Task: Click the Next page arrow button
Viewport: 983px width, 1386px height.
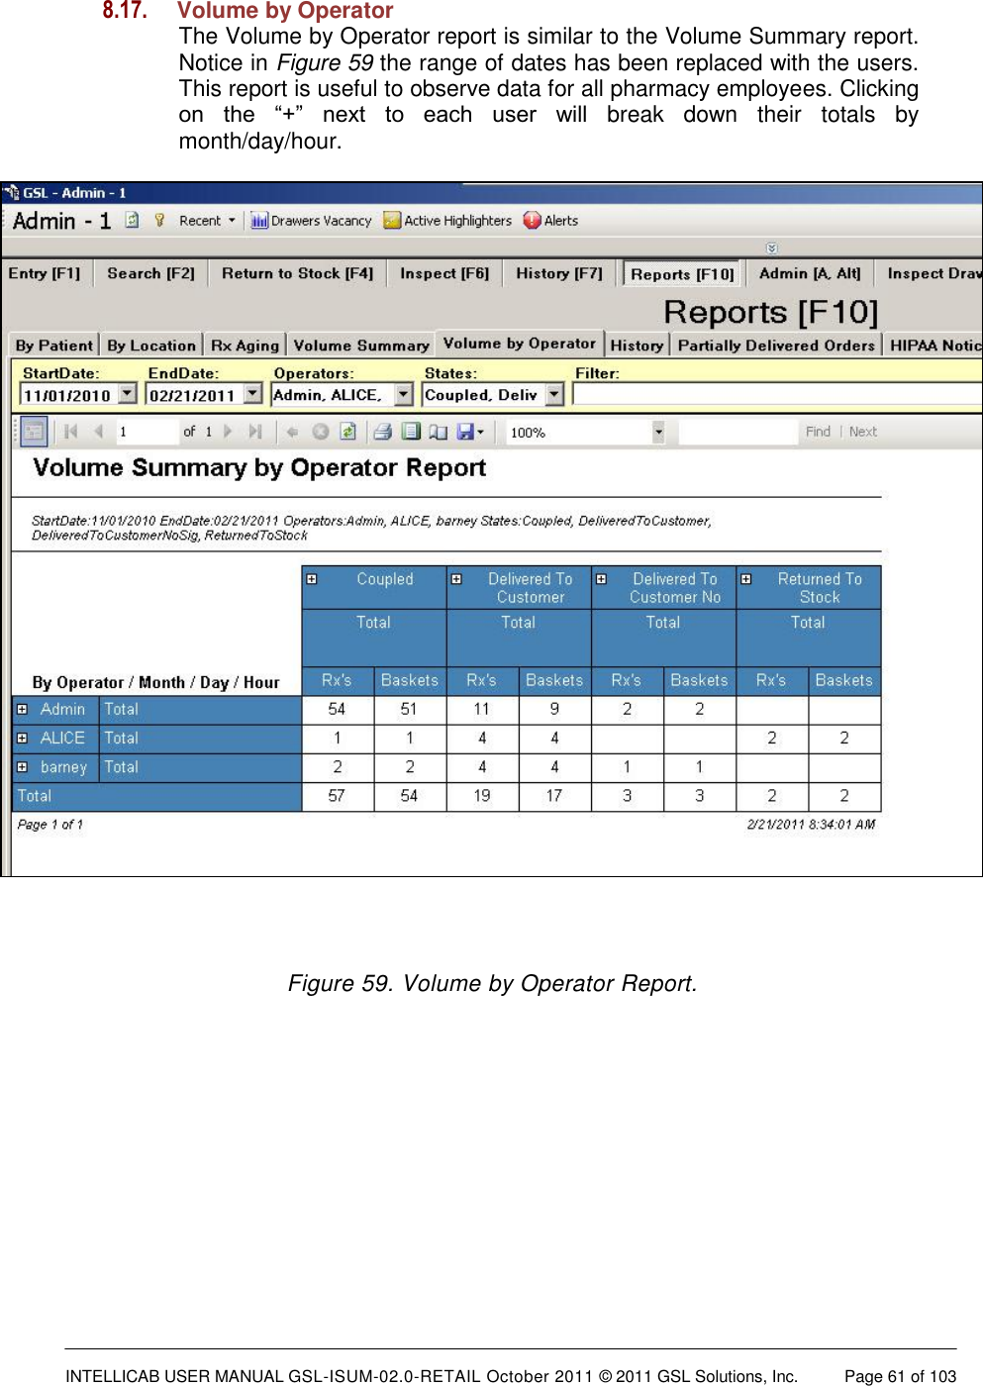Action: point(229,431)
